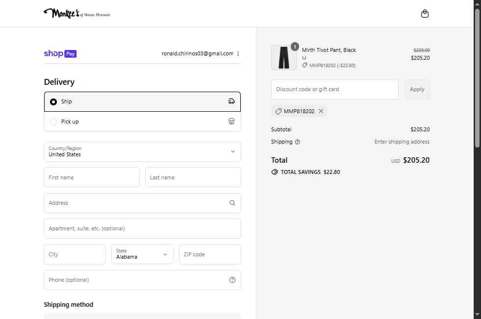Click the Shop Pay logo

pyautogui.click(x=60, y=53)
